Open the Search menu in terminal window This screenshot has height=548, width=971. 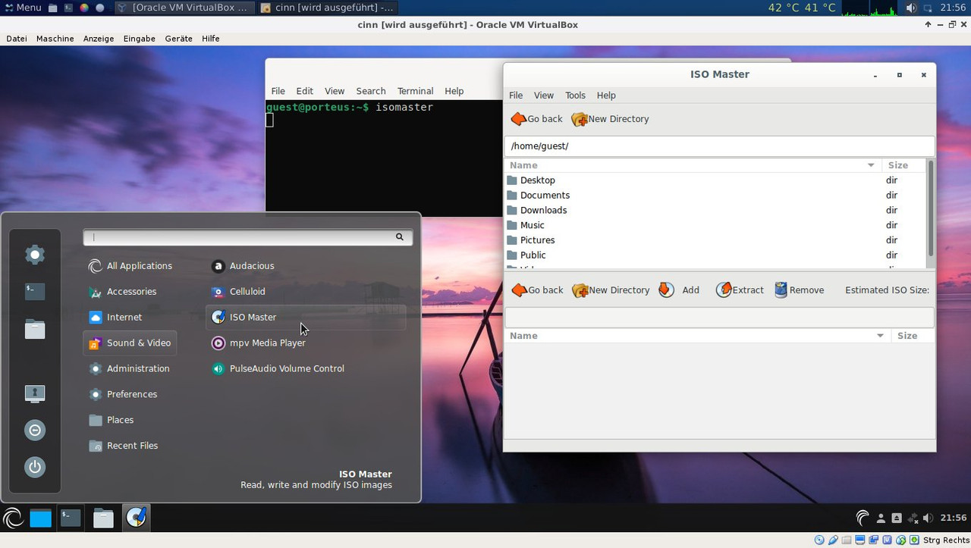371,91
